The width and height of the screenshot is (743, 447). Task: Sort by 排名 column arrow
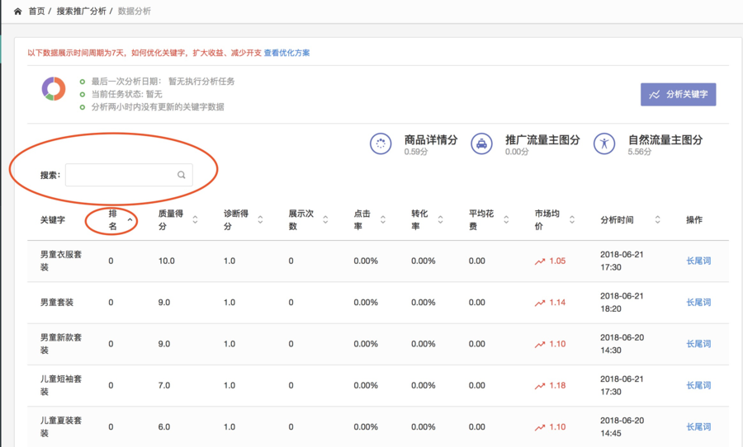130,219
